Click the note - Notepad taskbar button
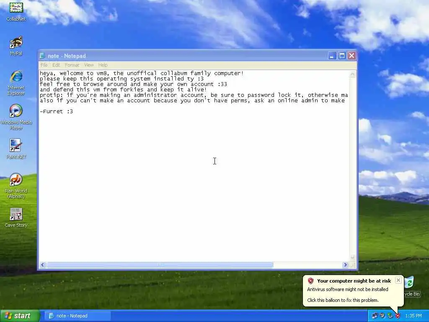This screenshot has width=429, height=322. pyautogui.click(x=78, y=316)
